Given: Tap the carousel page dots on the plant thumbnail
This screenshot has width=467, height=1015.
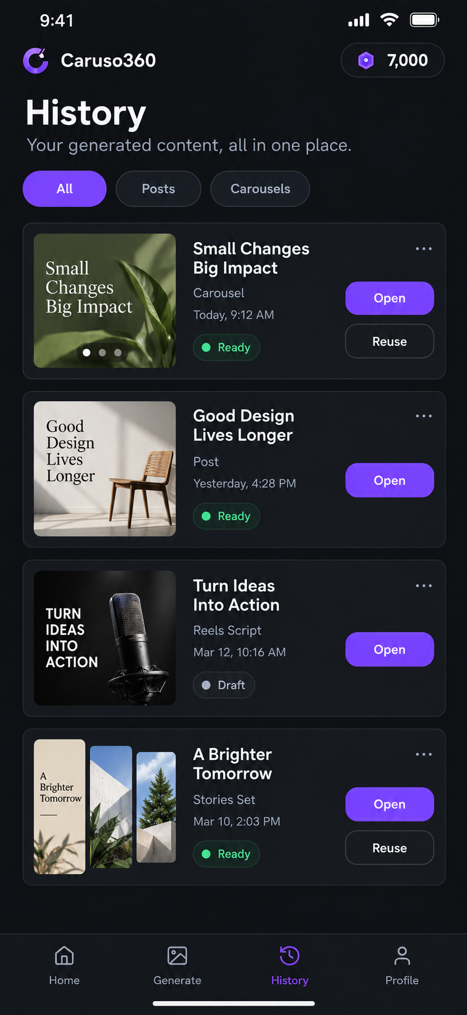Looking at the screenshot, I should click(x=102, y=353).
